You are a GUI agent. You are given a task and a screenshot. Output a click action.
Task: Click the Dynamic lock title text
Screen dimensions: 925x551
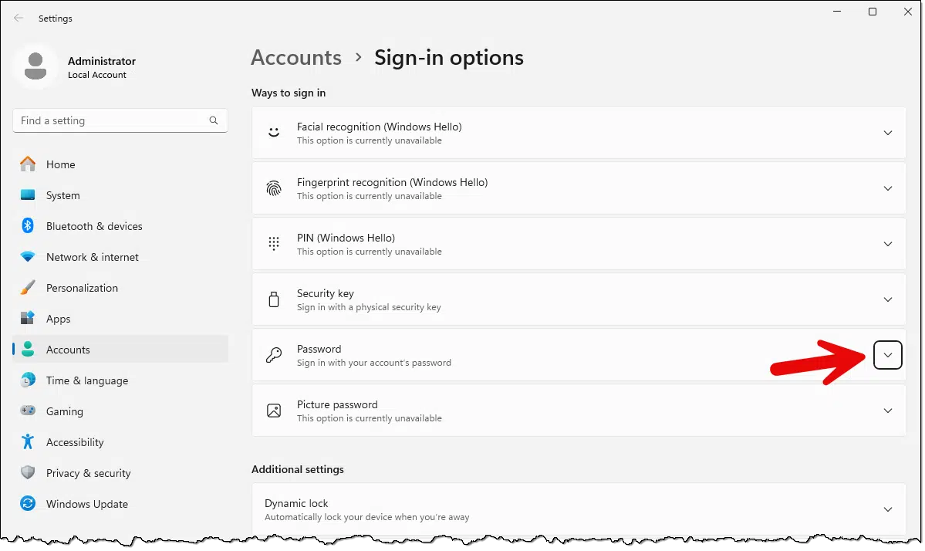[x=296, y=503]
